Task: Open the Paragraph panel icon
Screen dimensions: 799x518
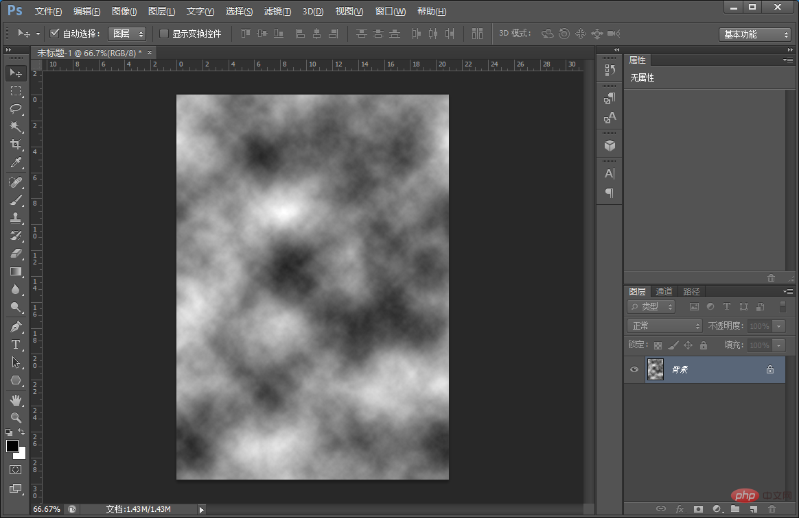Action: (610, 193)
